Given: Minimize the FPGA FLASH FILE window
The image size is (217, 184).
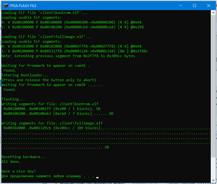Looking at the screenshot, I should (180, 6).
